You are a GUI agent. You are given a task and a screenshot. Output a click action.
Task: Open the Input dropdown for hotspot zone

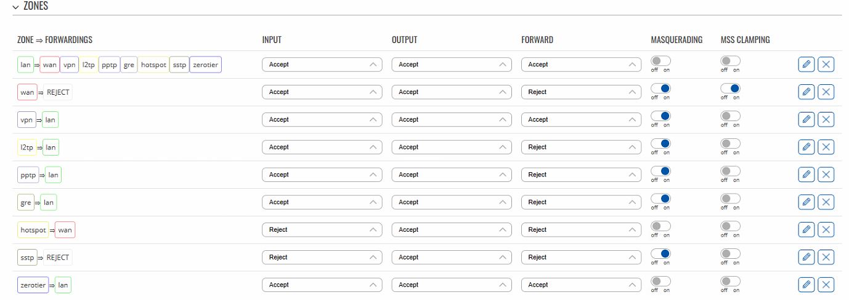[x=322, y=230]
